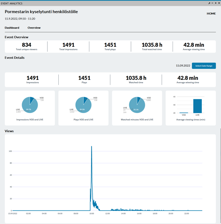Click the 15.09.2022 date next to date range button
This screenshot has width=221, height=224.
coord(183,66)
